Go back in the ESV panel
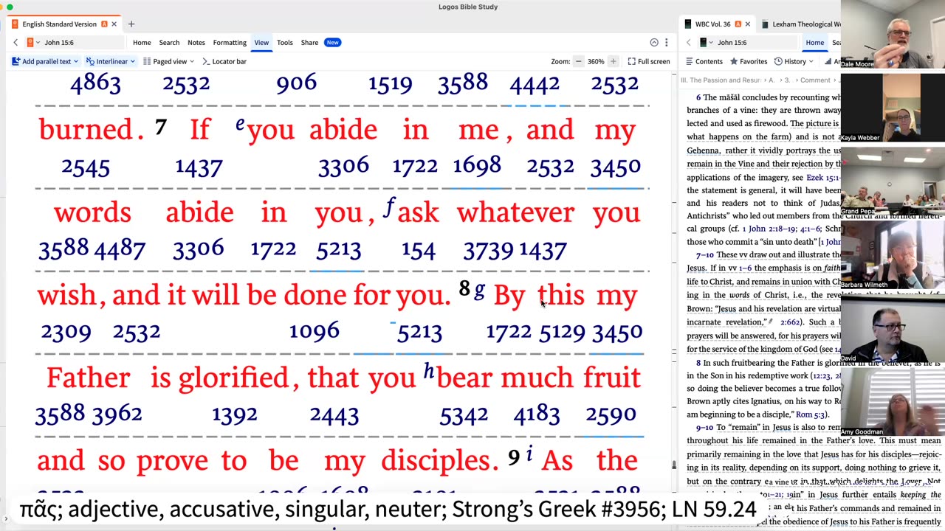This screenshot has width=945, height=531. (x=16, y=43)
